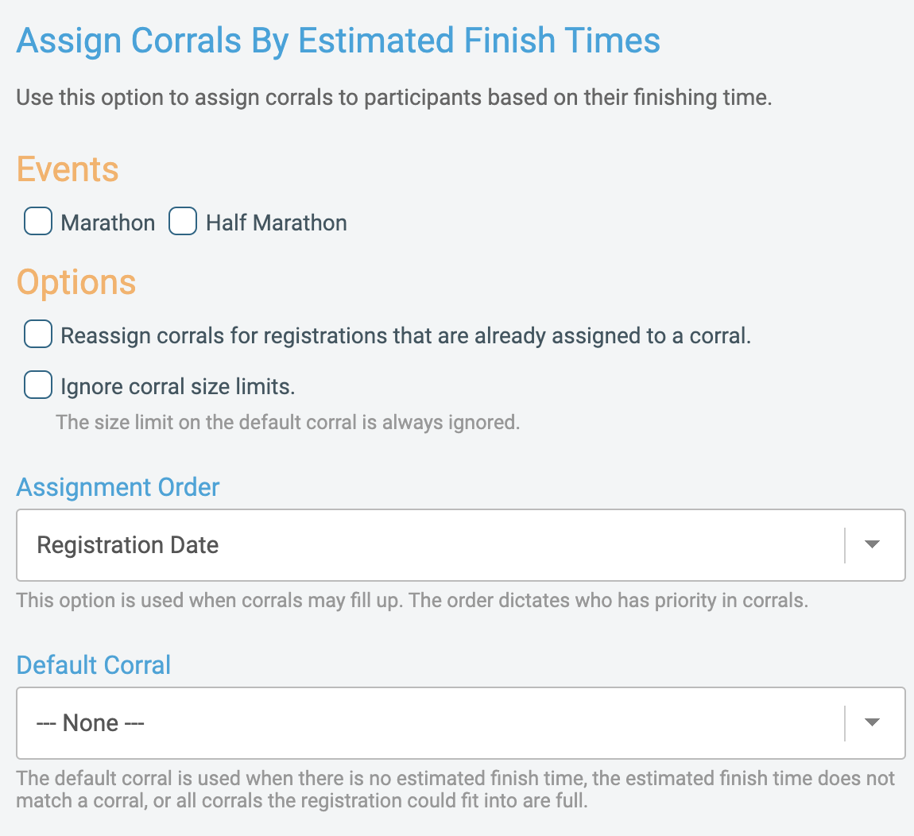Click the Half Marathon text label
This screenshot has height=836, width=914.
[x=276, y=223]
